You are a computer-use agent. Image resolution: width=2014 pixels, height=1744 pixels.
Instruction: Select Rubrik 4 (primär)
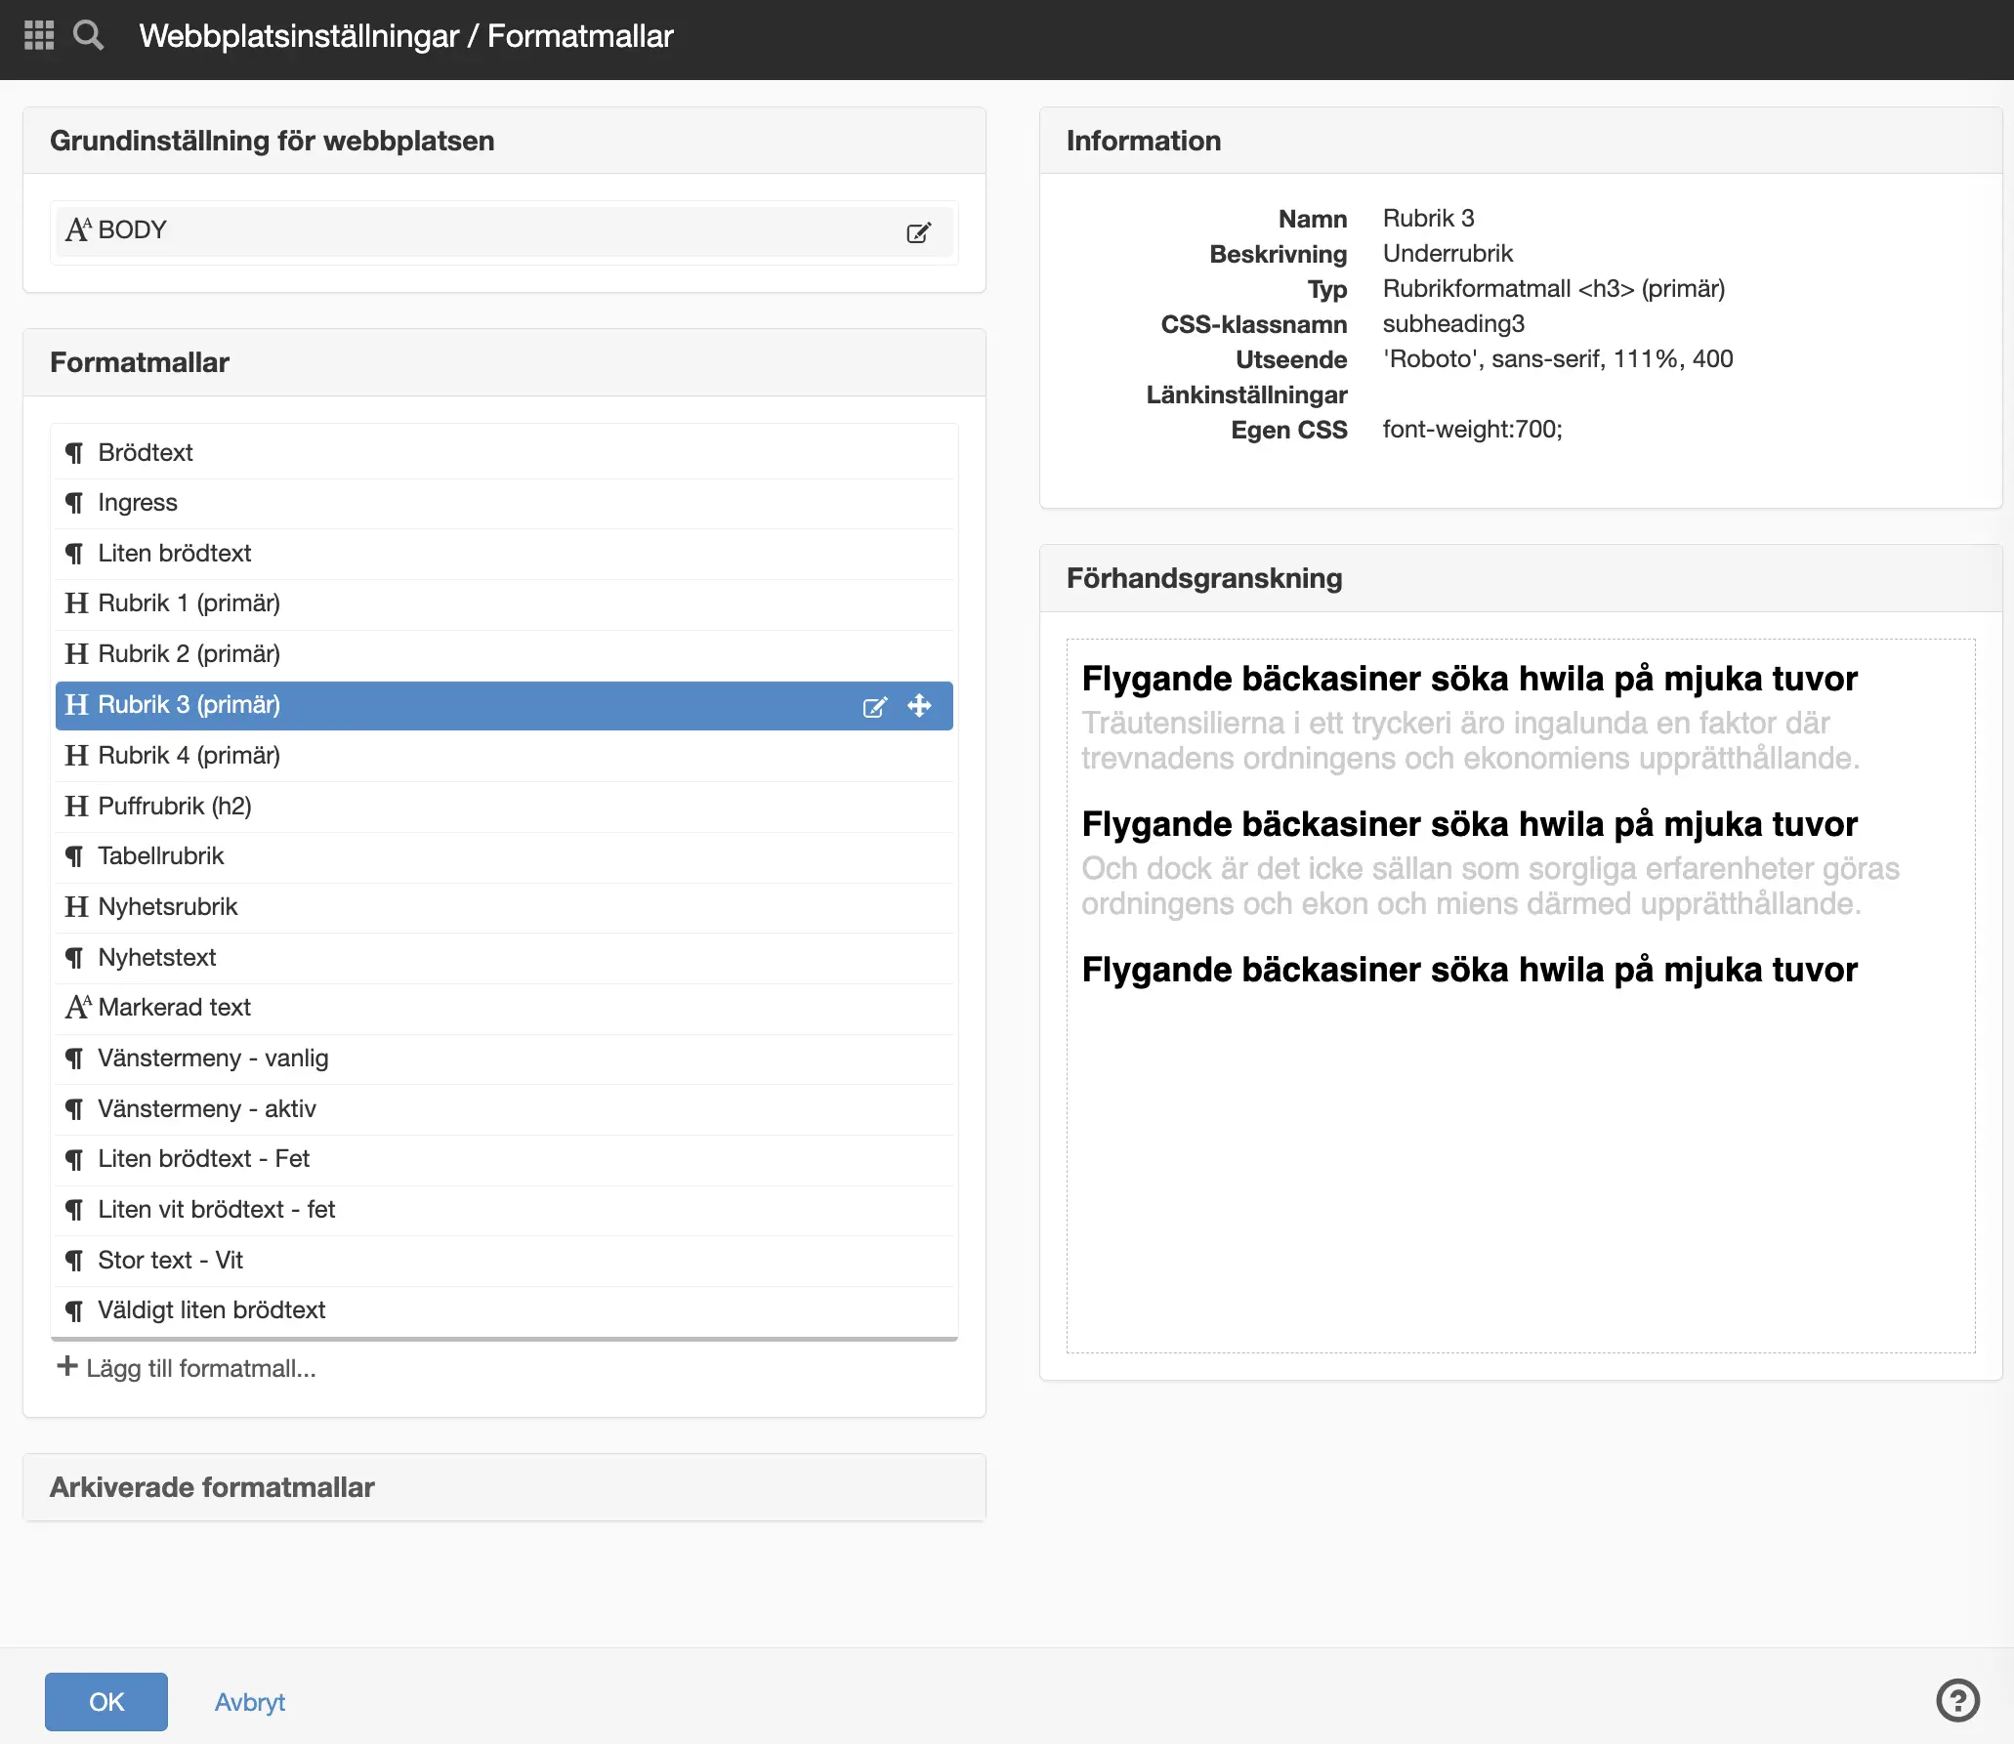tap(504, 756)
